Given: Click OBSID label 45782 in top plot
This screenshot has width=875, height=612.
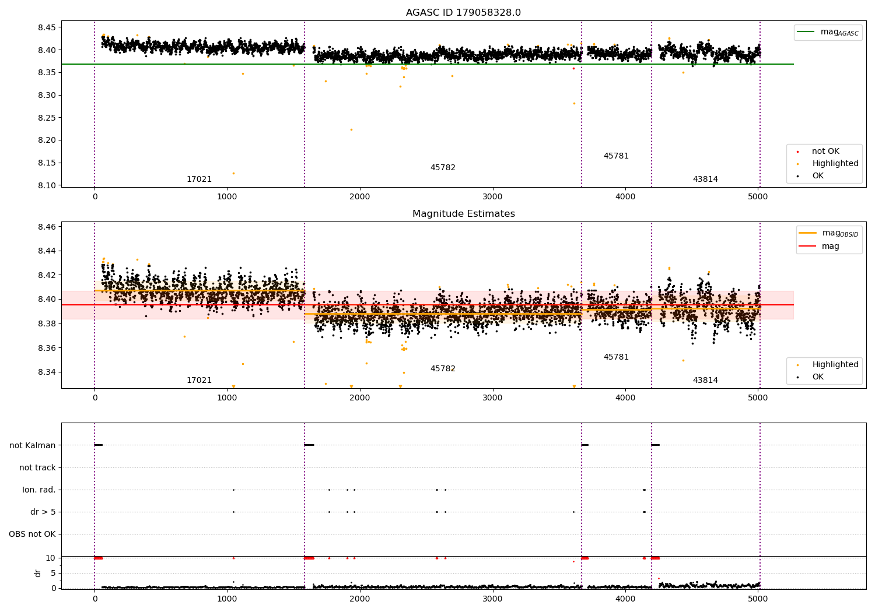Looking at the screenshot, I should (443, 168).
